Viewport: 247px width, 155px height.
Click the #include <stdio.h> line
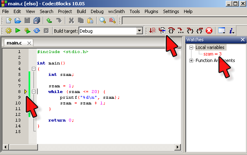(63, 52)
